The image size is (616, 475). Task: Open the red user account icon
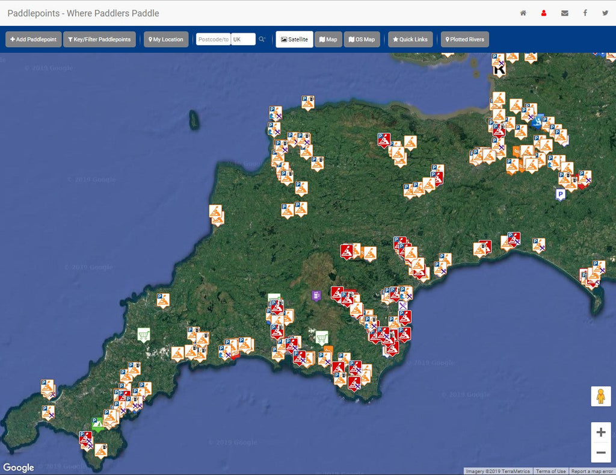click(x=544, y=13)
